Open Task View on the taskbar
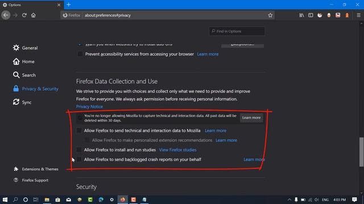This screenshot has width=364, height=204. [36, 199]
